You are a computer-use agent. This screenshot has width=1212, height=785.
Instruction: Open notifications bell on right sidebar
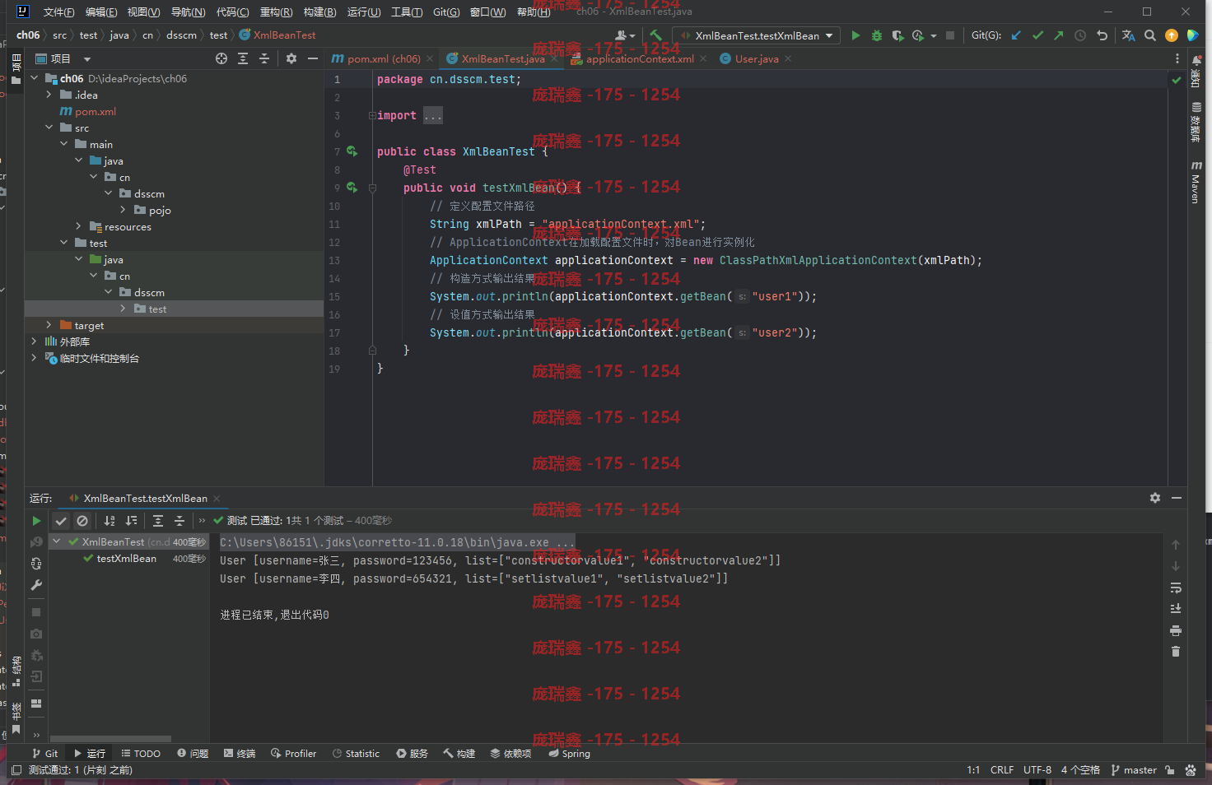pos(1196,59)
